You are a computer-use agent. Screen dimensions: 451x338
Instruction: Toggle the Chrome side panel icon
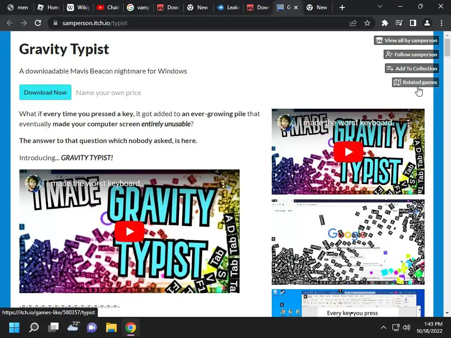click(413, 23)
